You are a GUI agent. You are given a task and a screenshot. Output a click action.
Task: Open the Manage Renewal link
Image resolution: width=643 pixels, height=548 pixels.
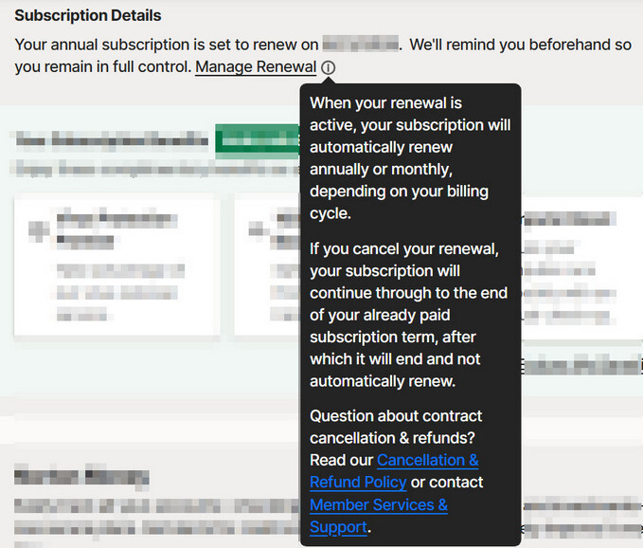pyautogui.click(x=256, y=67)
